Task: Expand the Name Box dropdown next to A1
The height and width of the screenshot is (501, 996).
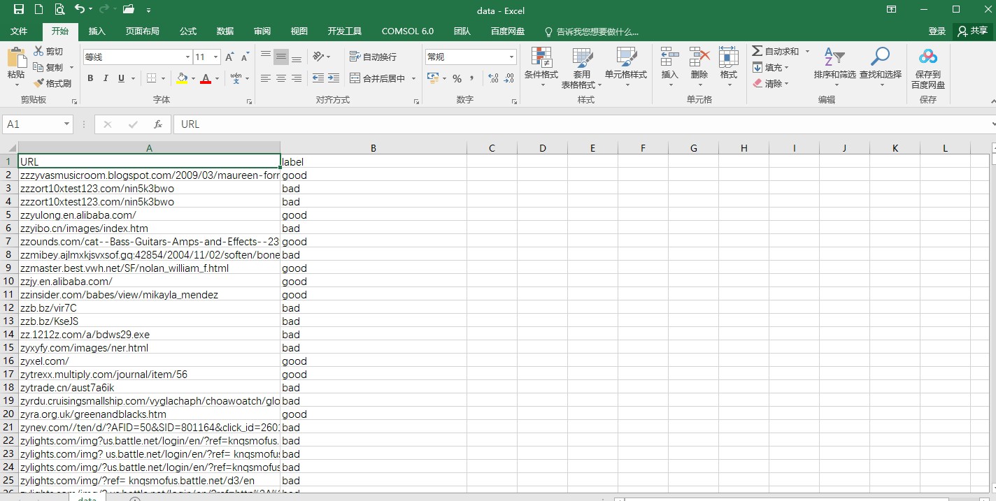Action: pyautogui.click(x=67, y=124)
